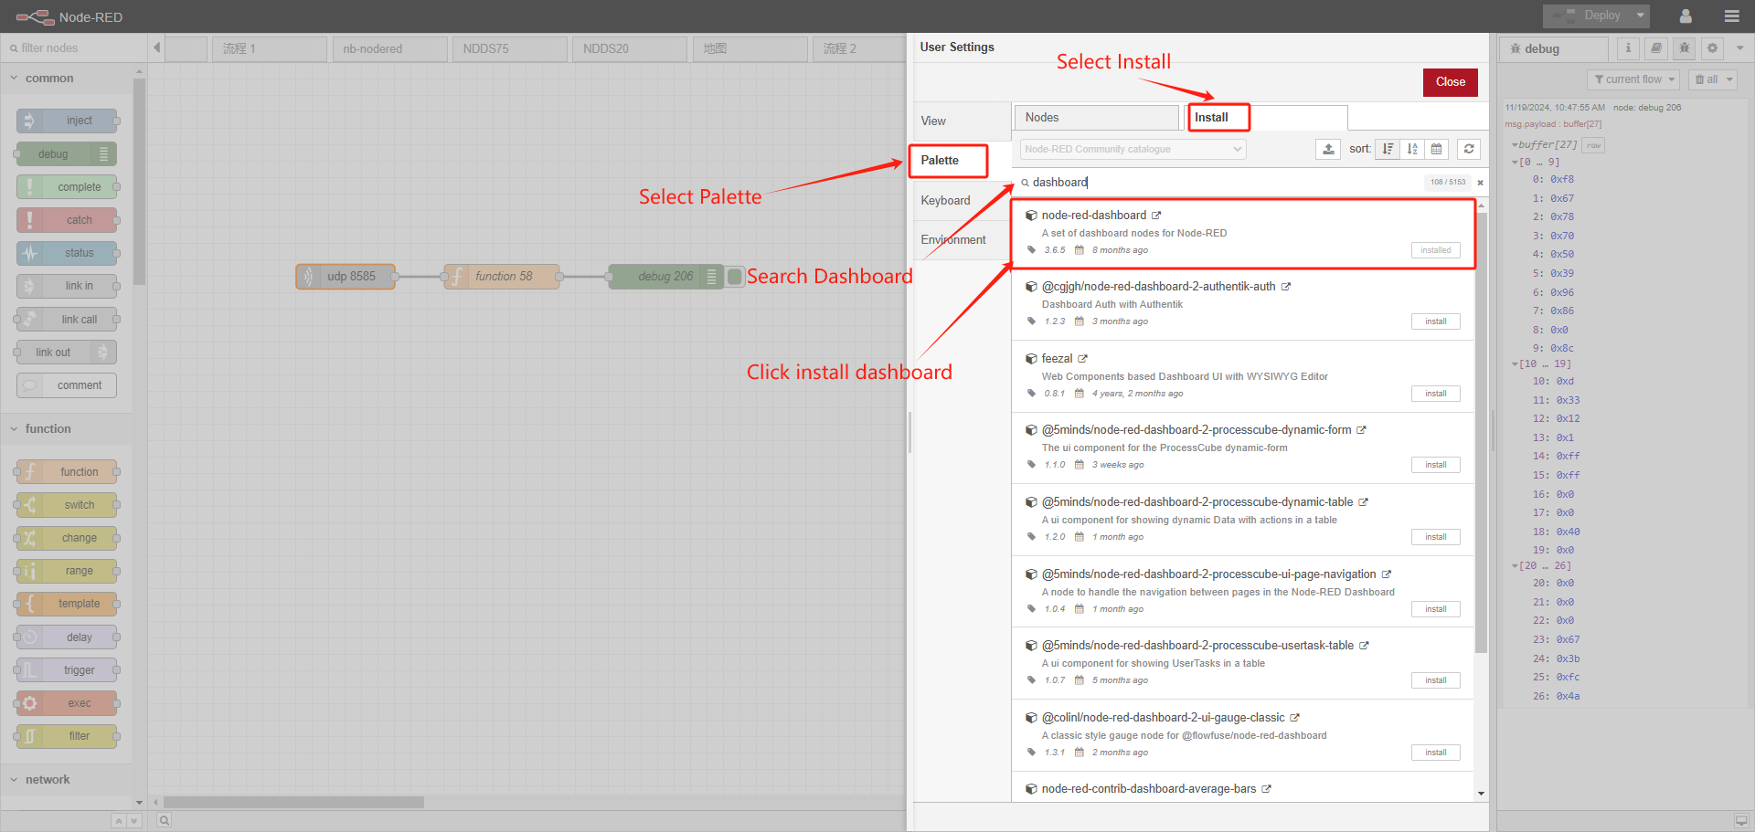This screenshot has height=832, width=1755.
Task: Install the feezal package
Action: 1435,394
